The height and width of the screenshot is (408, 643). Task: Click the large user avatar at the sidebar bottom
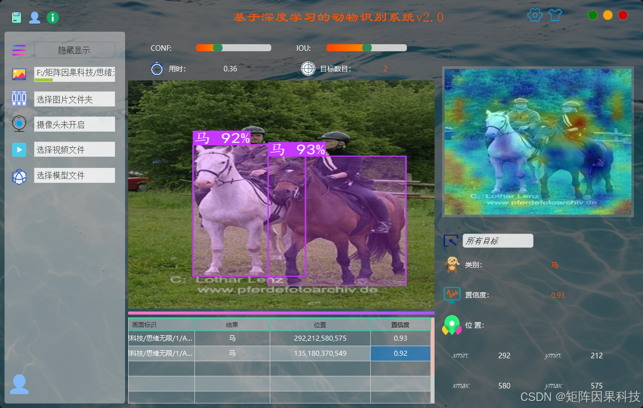click(20, 384)
